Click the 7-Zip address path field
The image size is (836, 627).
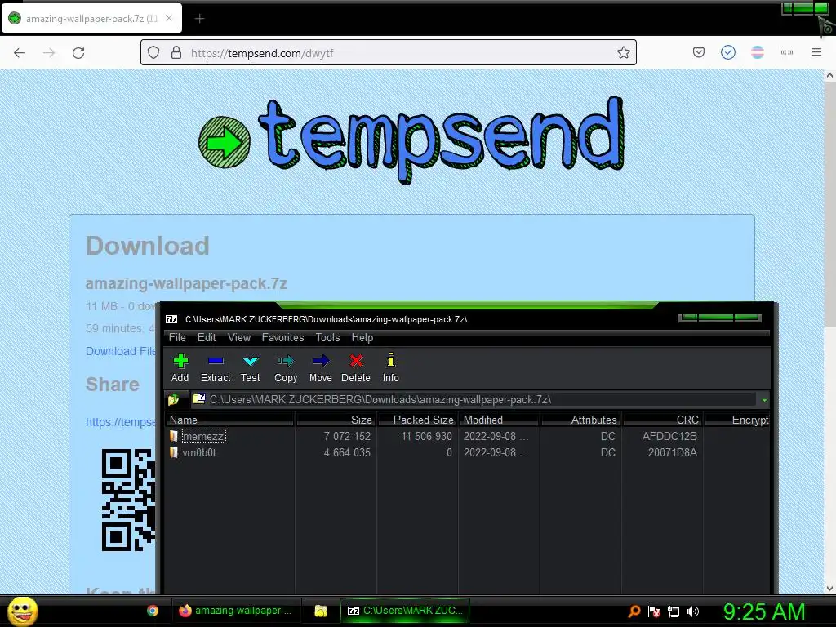(x=474, y=399)
